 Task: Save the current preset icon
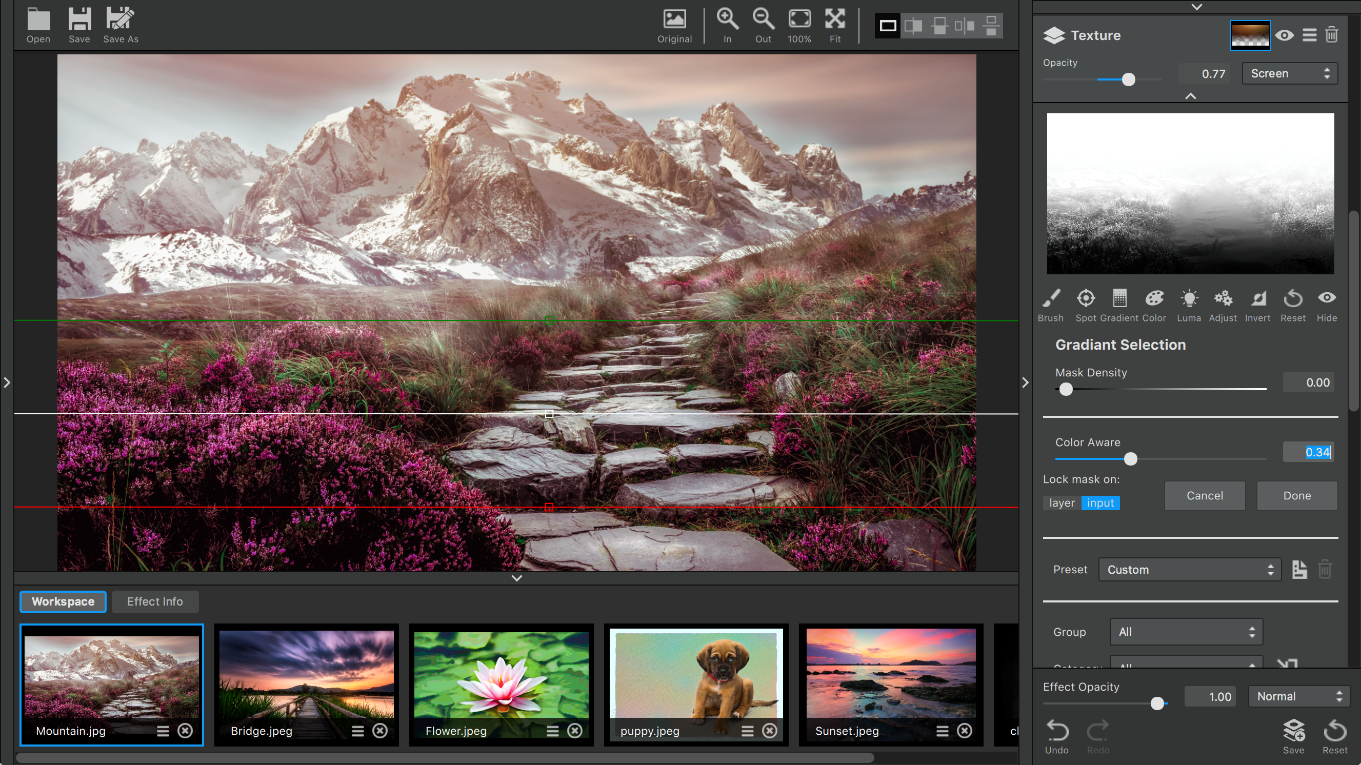click(x=1299, y=570)
